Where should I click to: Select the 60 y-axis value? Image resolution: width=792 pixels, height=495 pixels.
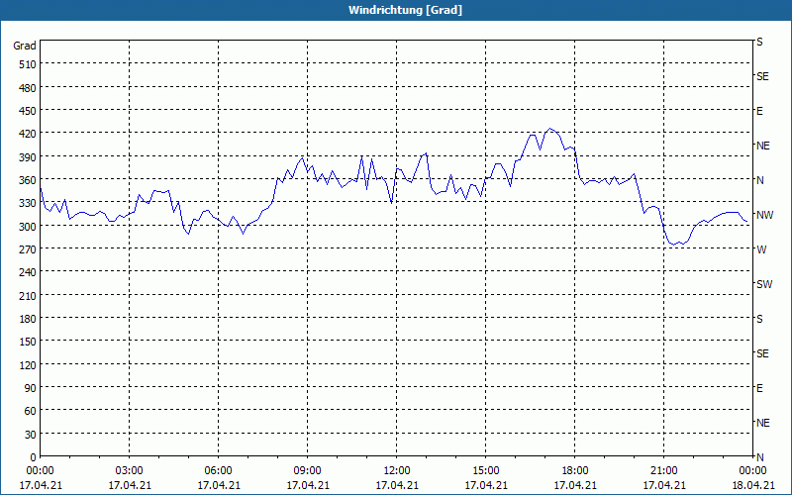(x=31, y=411)
